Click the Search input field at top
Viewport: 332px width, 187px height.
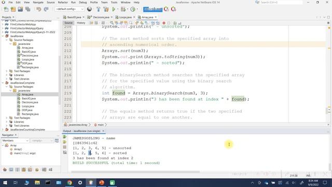[x=281, y=2]
